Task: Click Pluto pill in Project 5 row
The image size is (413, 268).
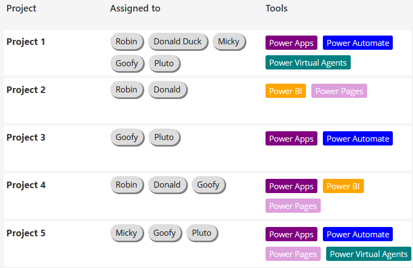Action: tap(202, 233)
